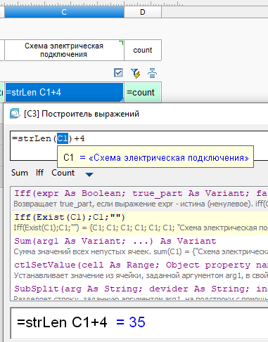Insert the Count function shortcut
The image size is (268, 342).
click(63, 173)
